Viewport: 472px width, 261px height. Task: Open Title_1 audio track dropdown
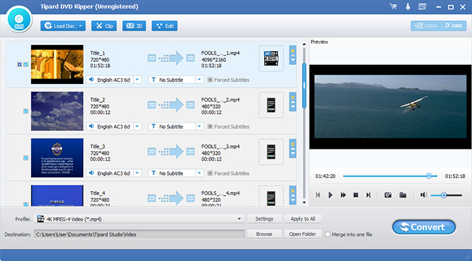click(x=138, y=79)
